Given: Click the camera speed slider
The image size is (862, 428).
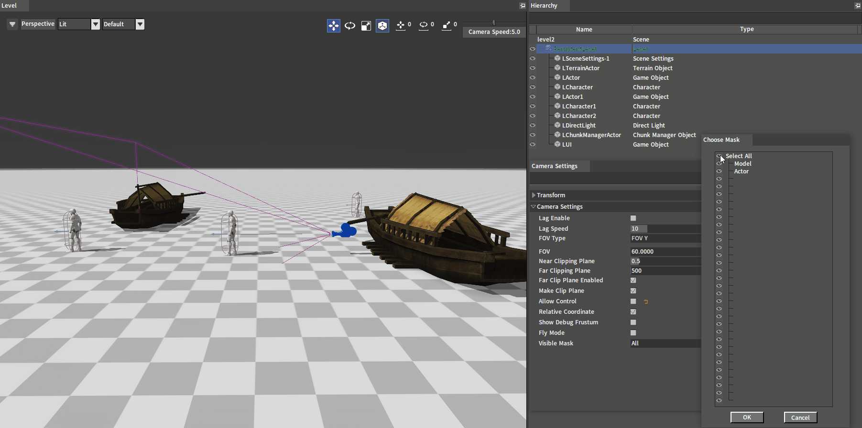Looking at the screenshot, I should point(494,22).
